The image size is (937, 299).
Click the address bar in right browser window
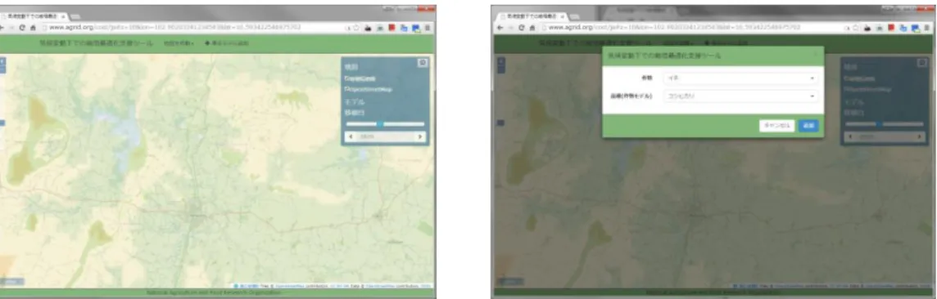(699, 28)
